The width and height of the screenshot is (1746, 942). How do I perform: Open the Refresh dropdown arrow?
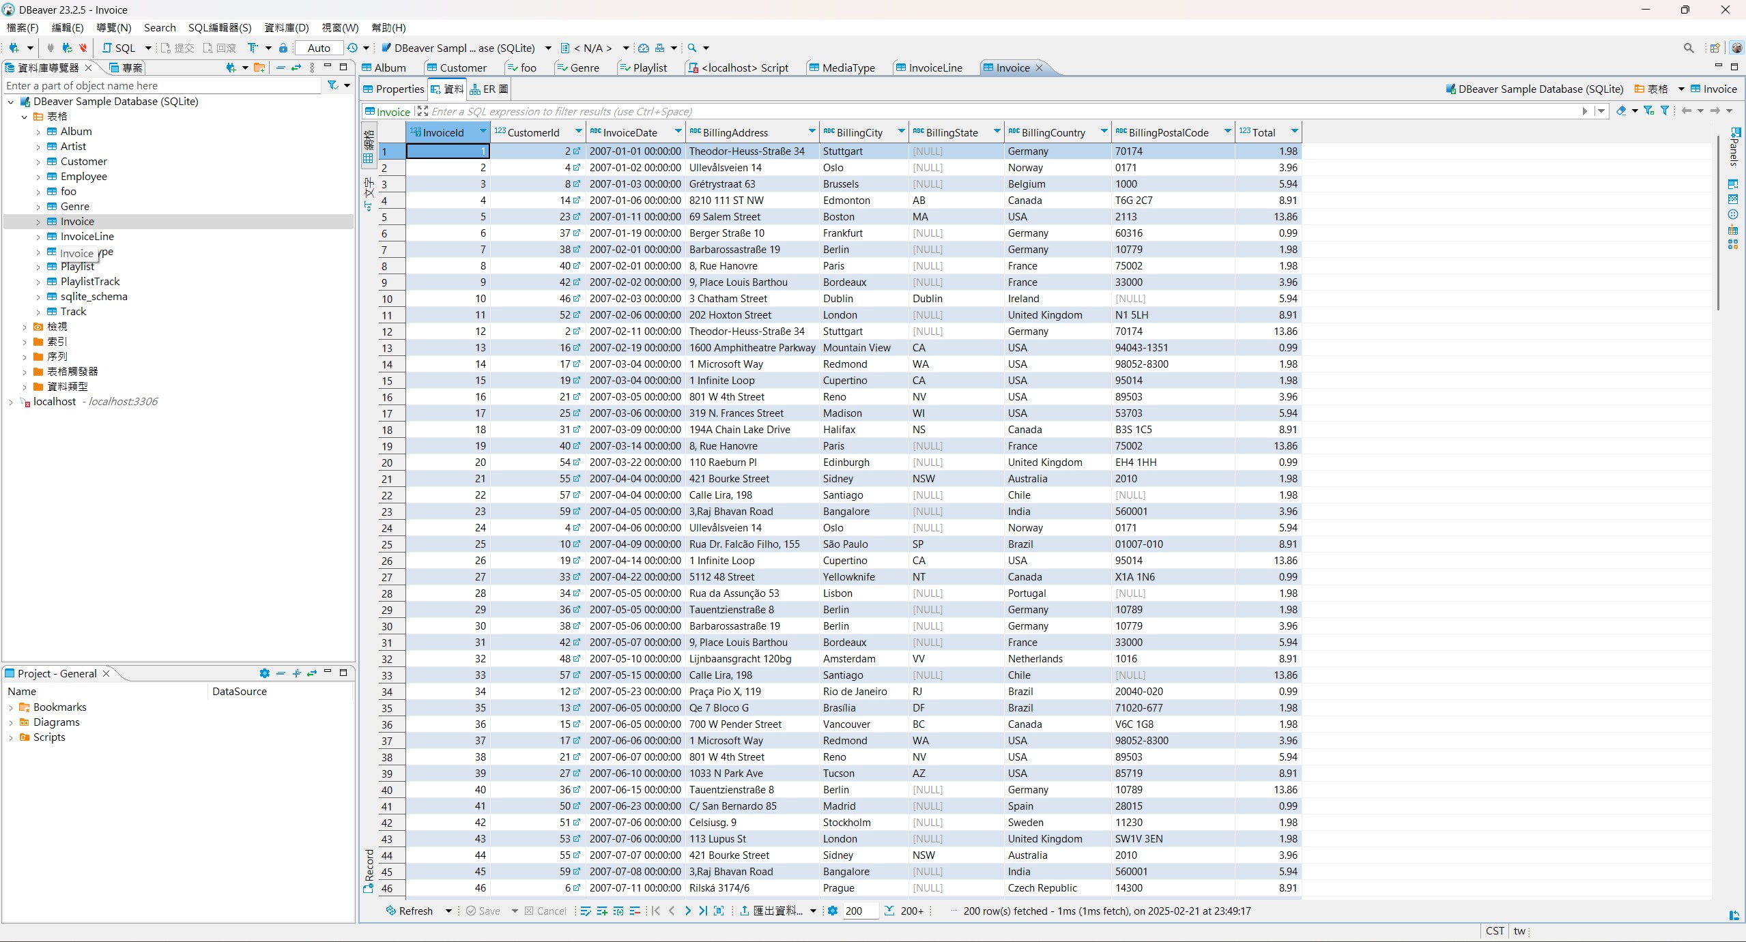coord(448,911)
